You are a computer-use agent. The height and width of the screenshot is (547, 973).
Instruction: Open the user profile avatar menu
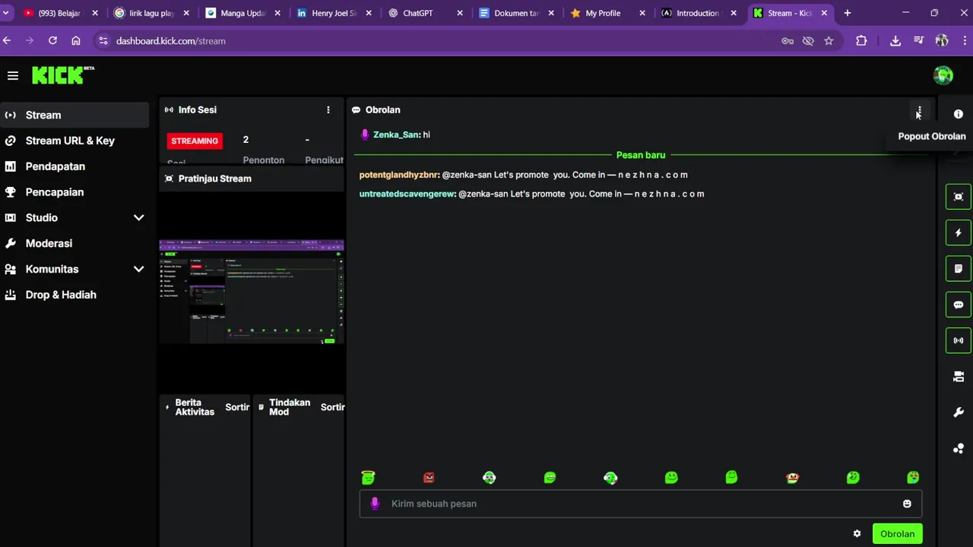point(943,75)
